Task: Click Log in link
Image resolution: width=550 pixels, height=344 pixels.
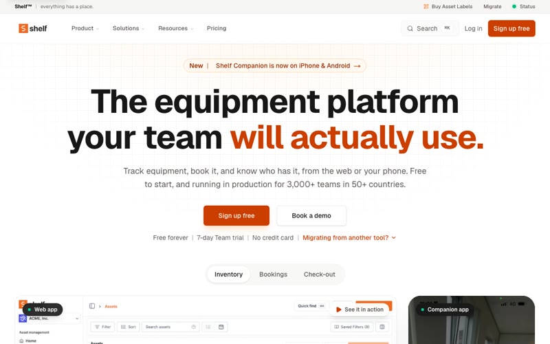Action: coord(473,28)
